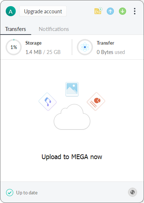Click the green account avatar "A"

coord(11,11)
